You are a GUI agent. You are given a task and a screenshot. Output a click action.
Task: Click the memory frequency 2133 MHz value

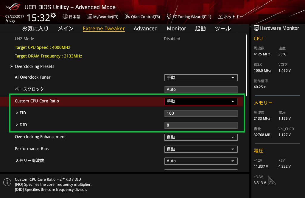click(x=262, y=118)
